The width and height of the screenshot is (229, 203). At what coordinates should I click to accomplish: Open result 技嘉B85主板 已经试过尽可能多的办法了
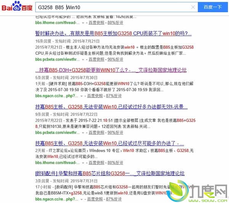click(110, 143)
